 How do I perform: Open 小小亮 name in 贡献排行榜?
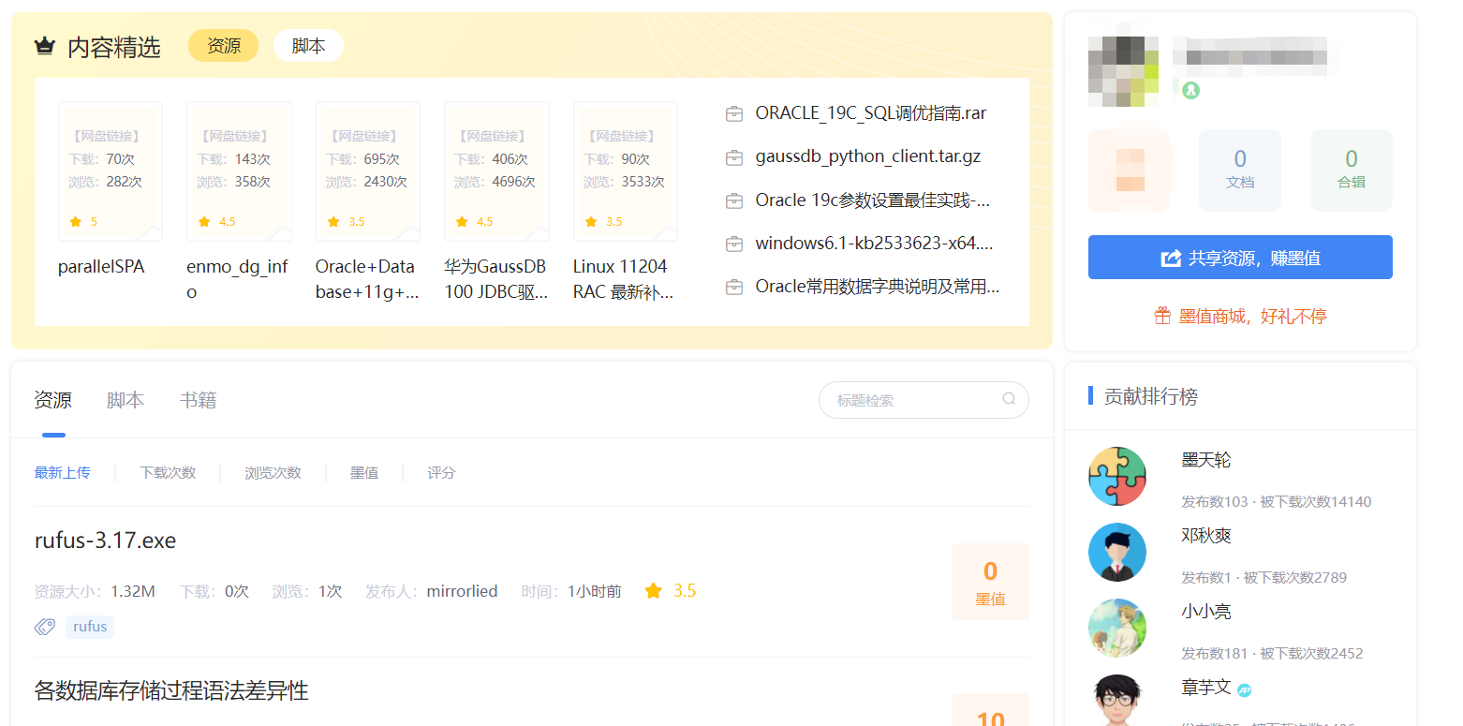pos(1206,612)
